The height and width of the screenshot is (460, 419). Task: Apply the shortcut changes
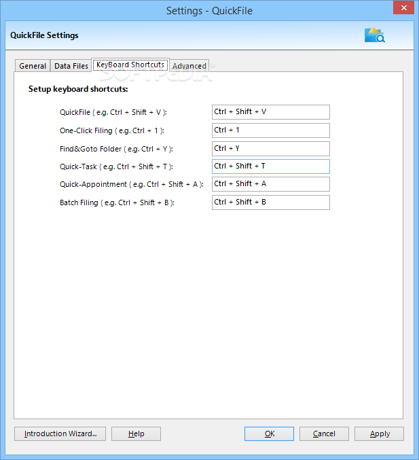[379, 434]
